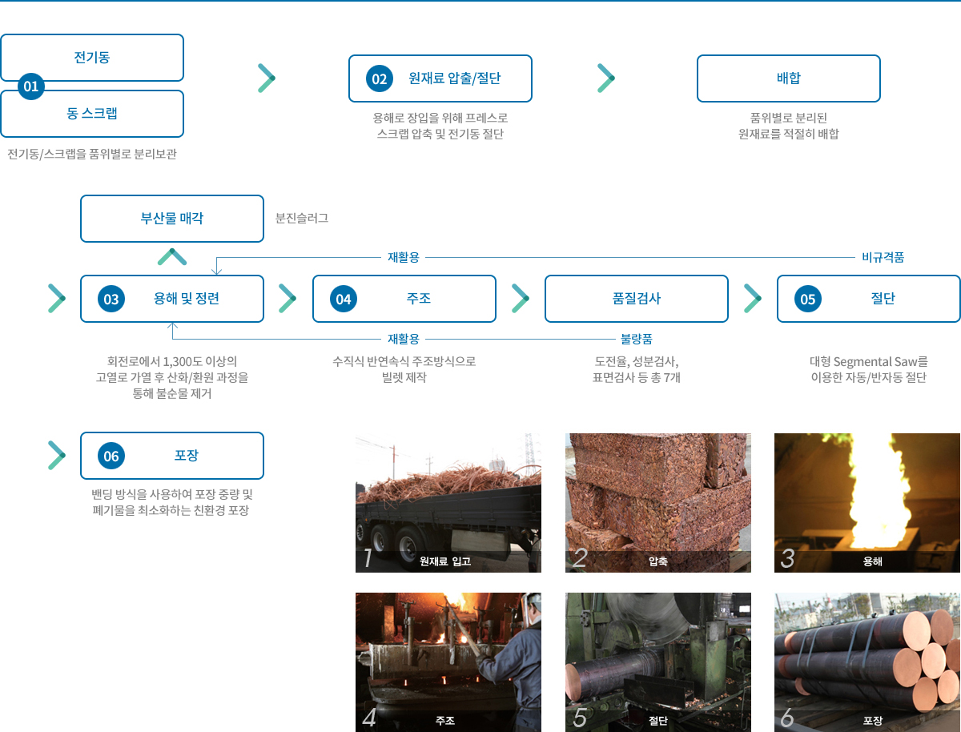Click the 부산물 매각 box

[x=172, y=218]
